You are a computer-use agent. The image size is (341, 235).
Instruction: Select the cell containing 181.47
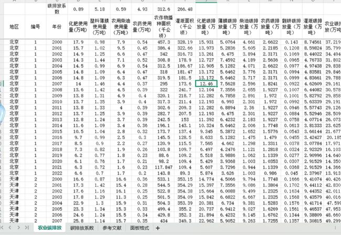185,72
